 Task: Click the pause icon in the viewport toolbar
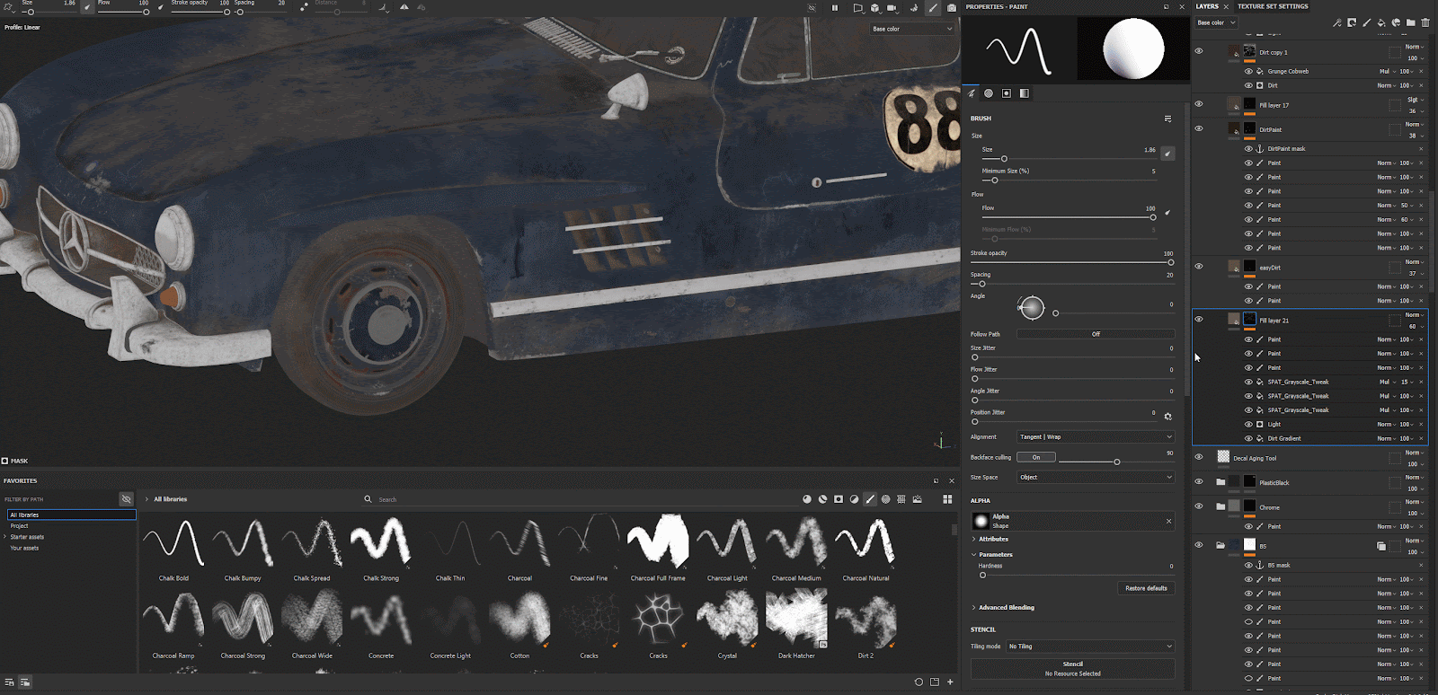point(835,8)
